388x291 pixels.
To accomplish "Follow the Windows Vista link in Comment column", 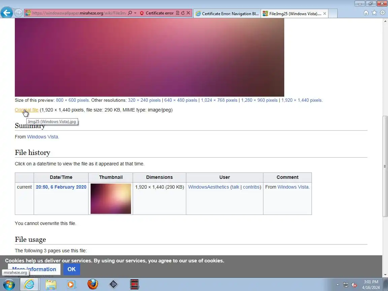I will coord(293,187).
